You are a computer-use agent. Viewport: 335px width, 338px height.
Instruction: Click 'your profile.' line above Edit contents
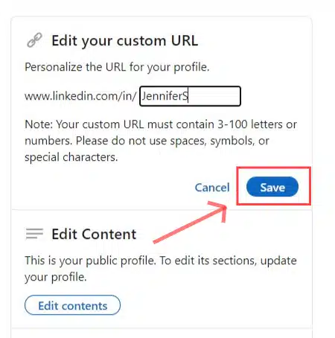pos(56,277)
